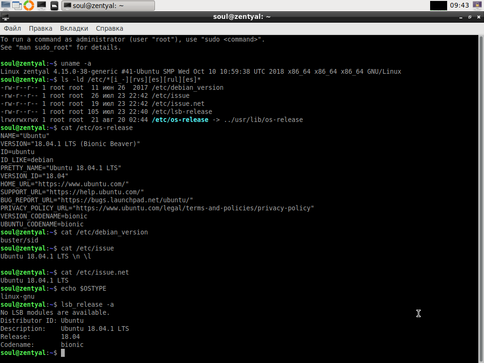Click the terminal input cursor at last prompt
484x363 pixels.
(x=63, y=353)
